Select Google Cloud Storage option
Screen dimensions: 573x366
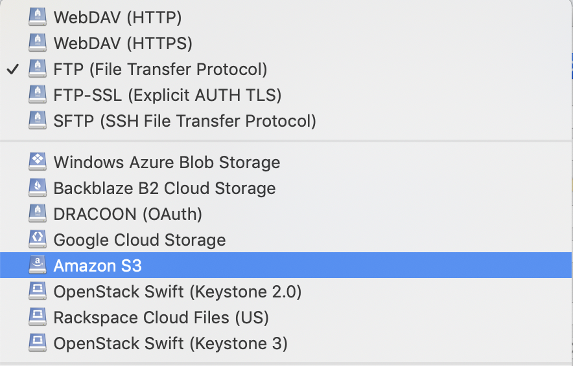point(286,239)
